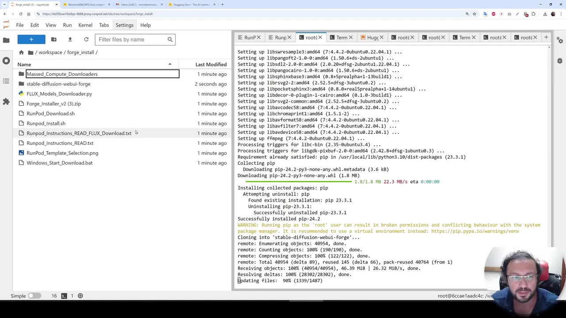The height and width of the screenshot is (318, 566).
Task: Close the active root@ terminal tab
Action: pyautogui.click(x=320, y=38)
